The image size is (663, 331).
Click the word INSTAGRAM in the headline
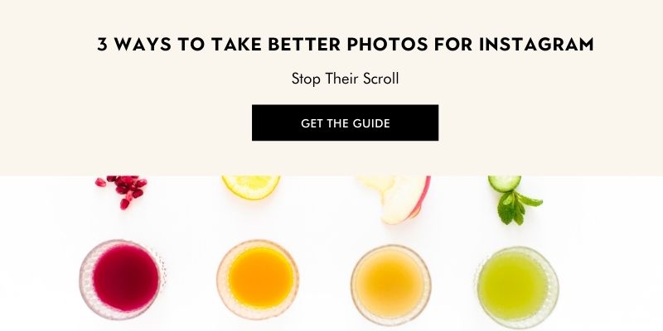tap(536, 45)
